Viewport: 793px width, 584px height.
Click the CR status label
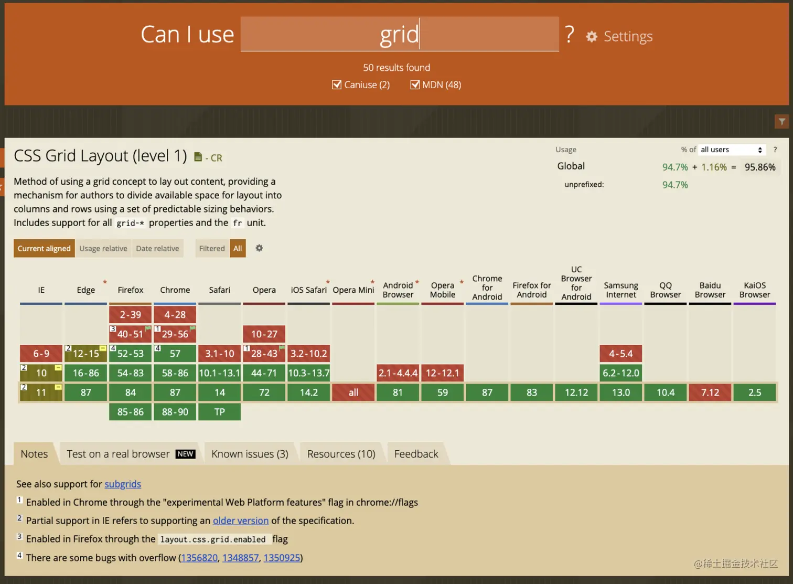coord(216,158)
